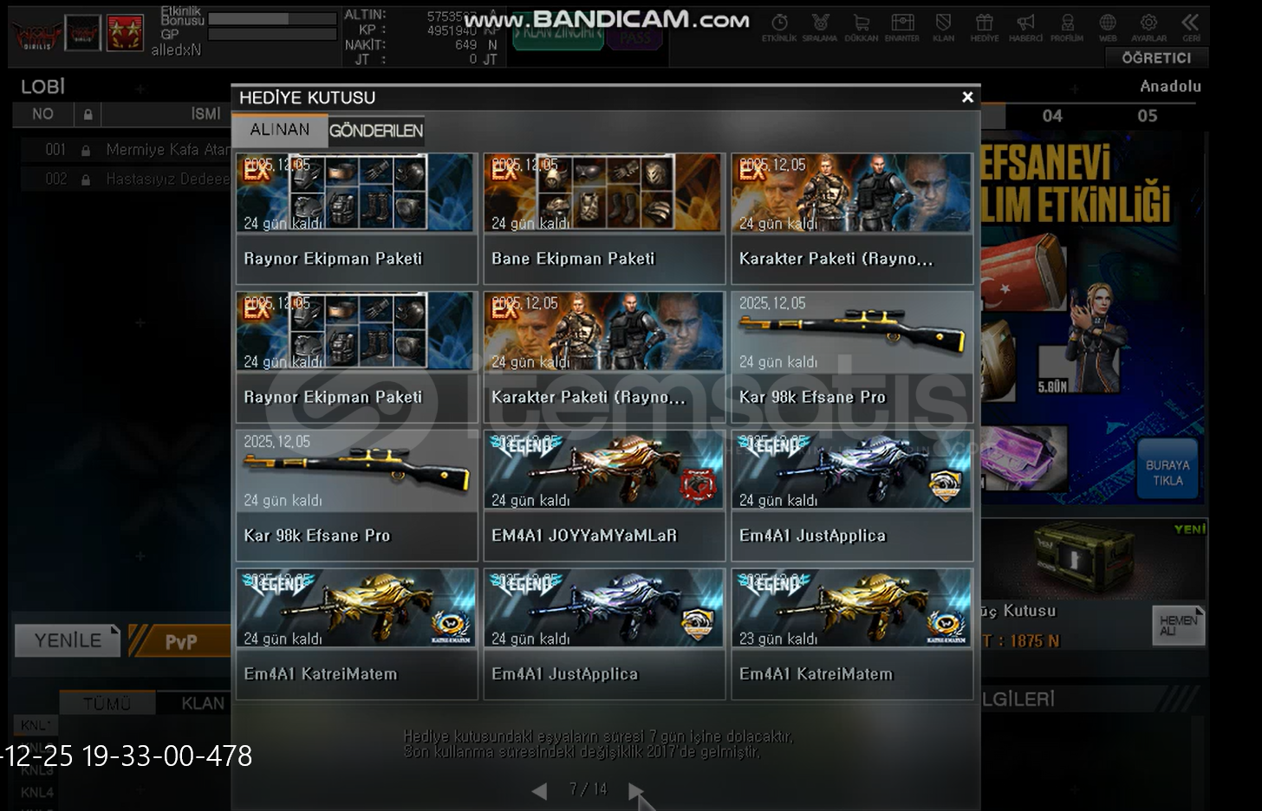Select Kar 98k Efsane Pro beside Karakter Paketi

pos(852,358)
